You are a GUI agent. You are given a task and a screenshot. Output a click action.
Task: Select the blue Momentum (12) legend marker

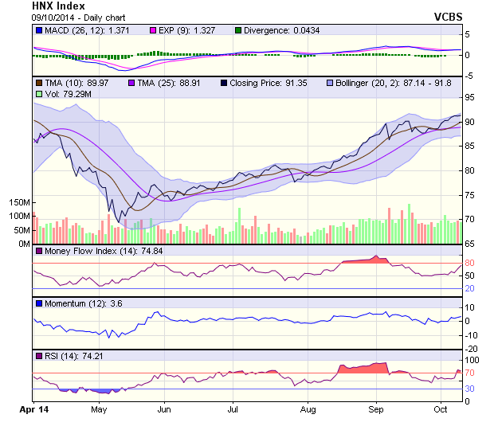(39, 303)
